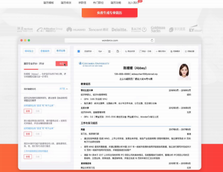Viewport: 223px width, 172px height.
Task: Click red 查看 button in second suggestion
Action: (28, 134)
